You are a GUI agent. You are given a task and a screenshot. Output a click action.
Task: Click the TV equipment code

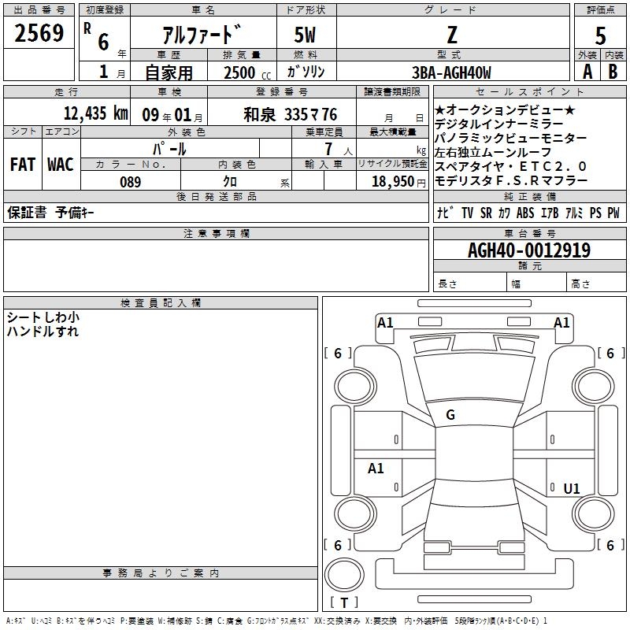tap(467, 213)
